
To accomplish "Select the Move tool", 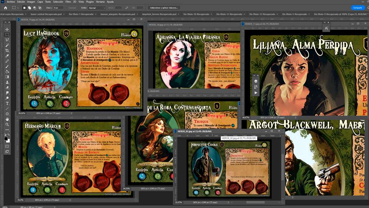I will 7,29.
